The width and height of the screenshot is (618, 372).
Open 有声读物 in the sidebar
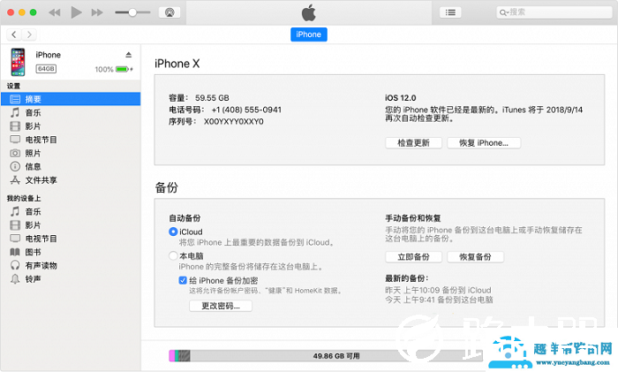click(71, 265)
